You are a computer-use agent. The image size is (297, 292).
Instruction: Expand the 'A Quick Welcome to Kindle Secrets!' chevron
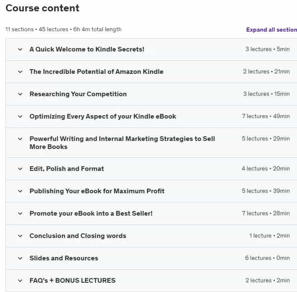coord(20,49)
